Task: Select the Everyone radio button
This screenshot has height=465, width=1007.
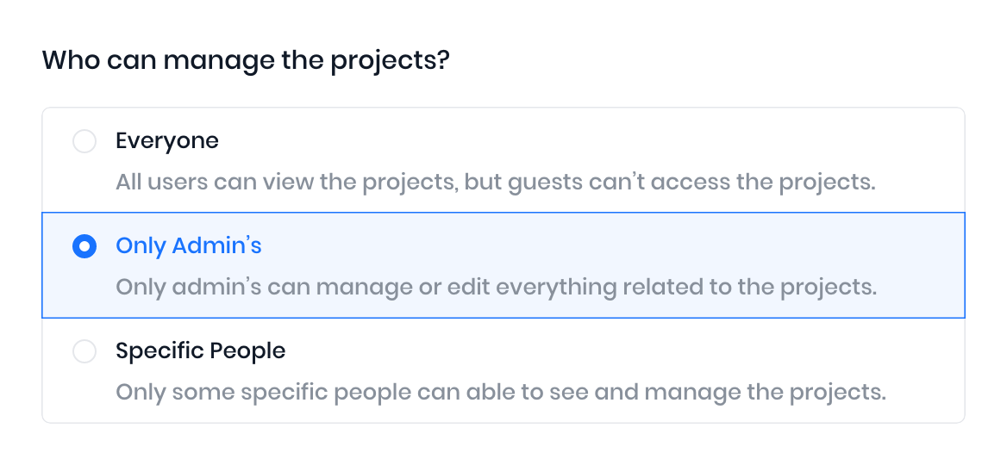Action: (x=84, y=141)
